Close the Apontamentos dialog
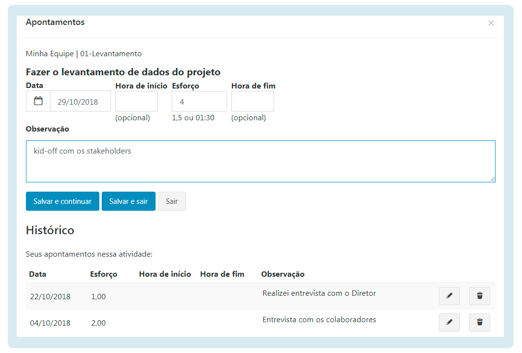 coord(491,23)
